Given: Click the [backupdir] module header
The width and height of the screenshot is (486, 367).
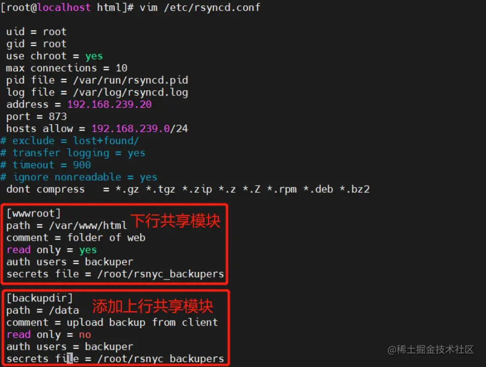Looking at the screenshot, I should click(39, 298).
